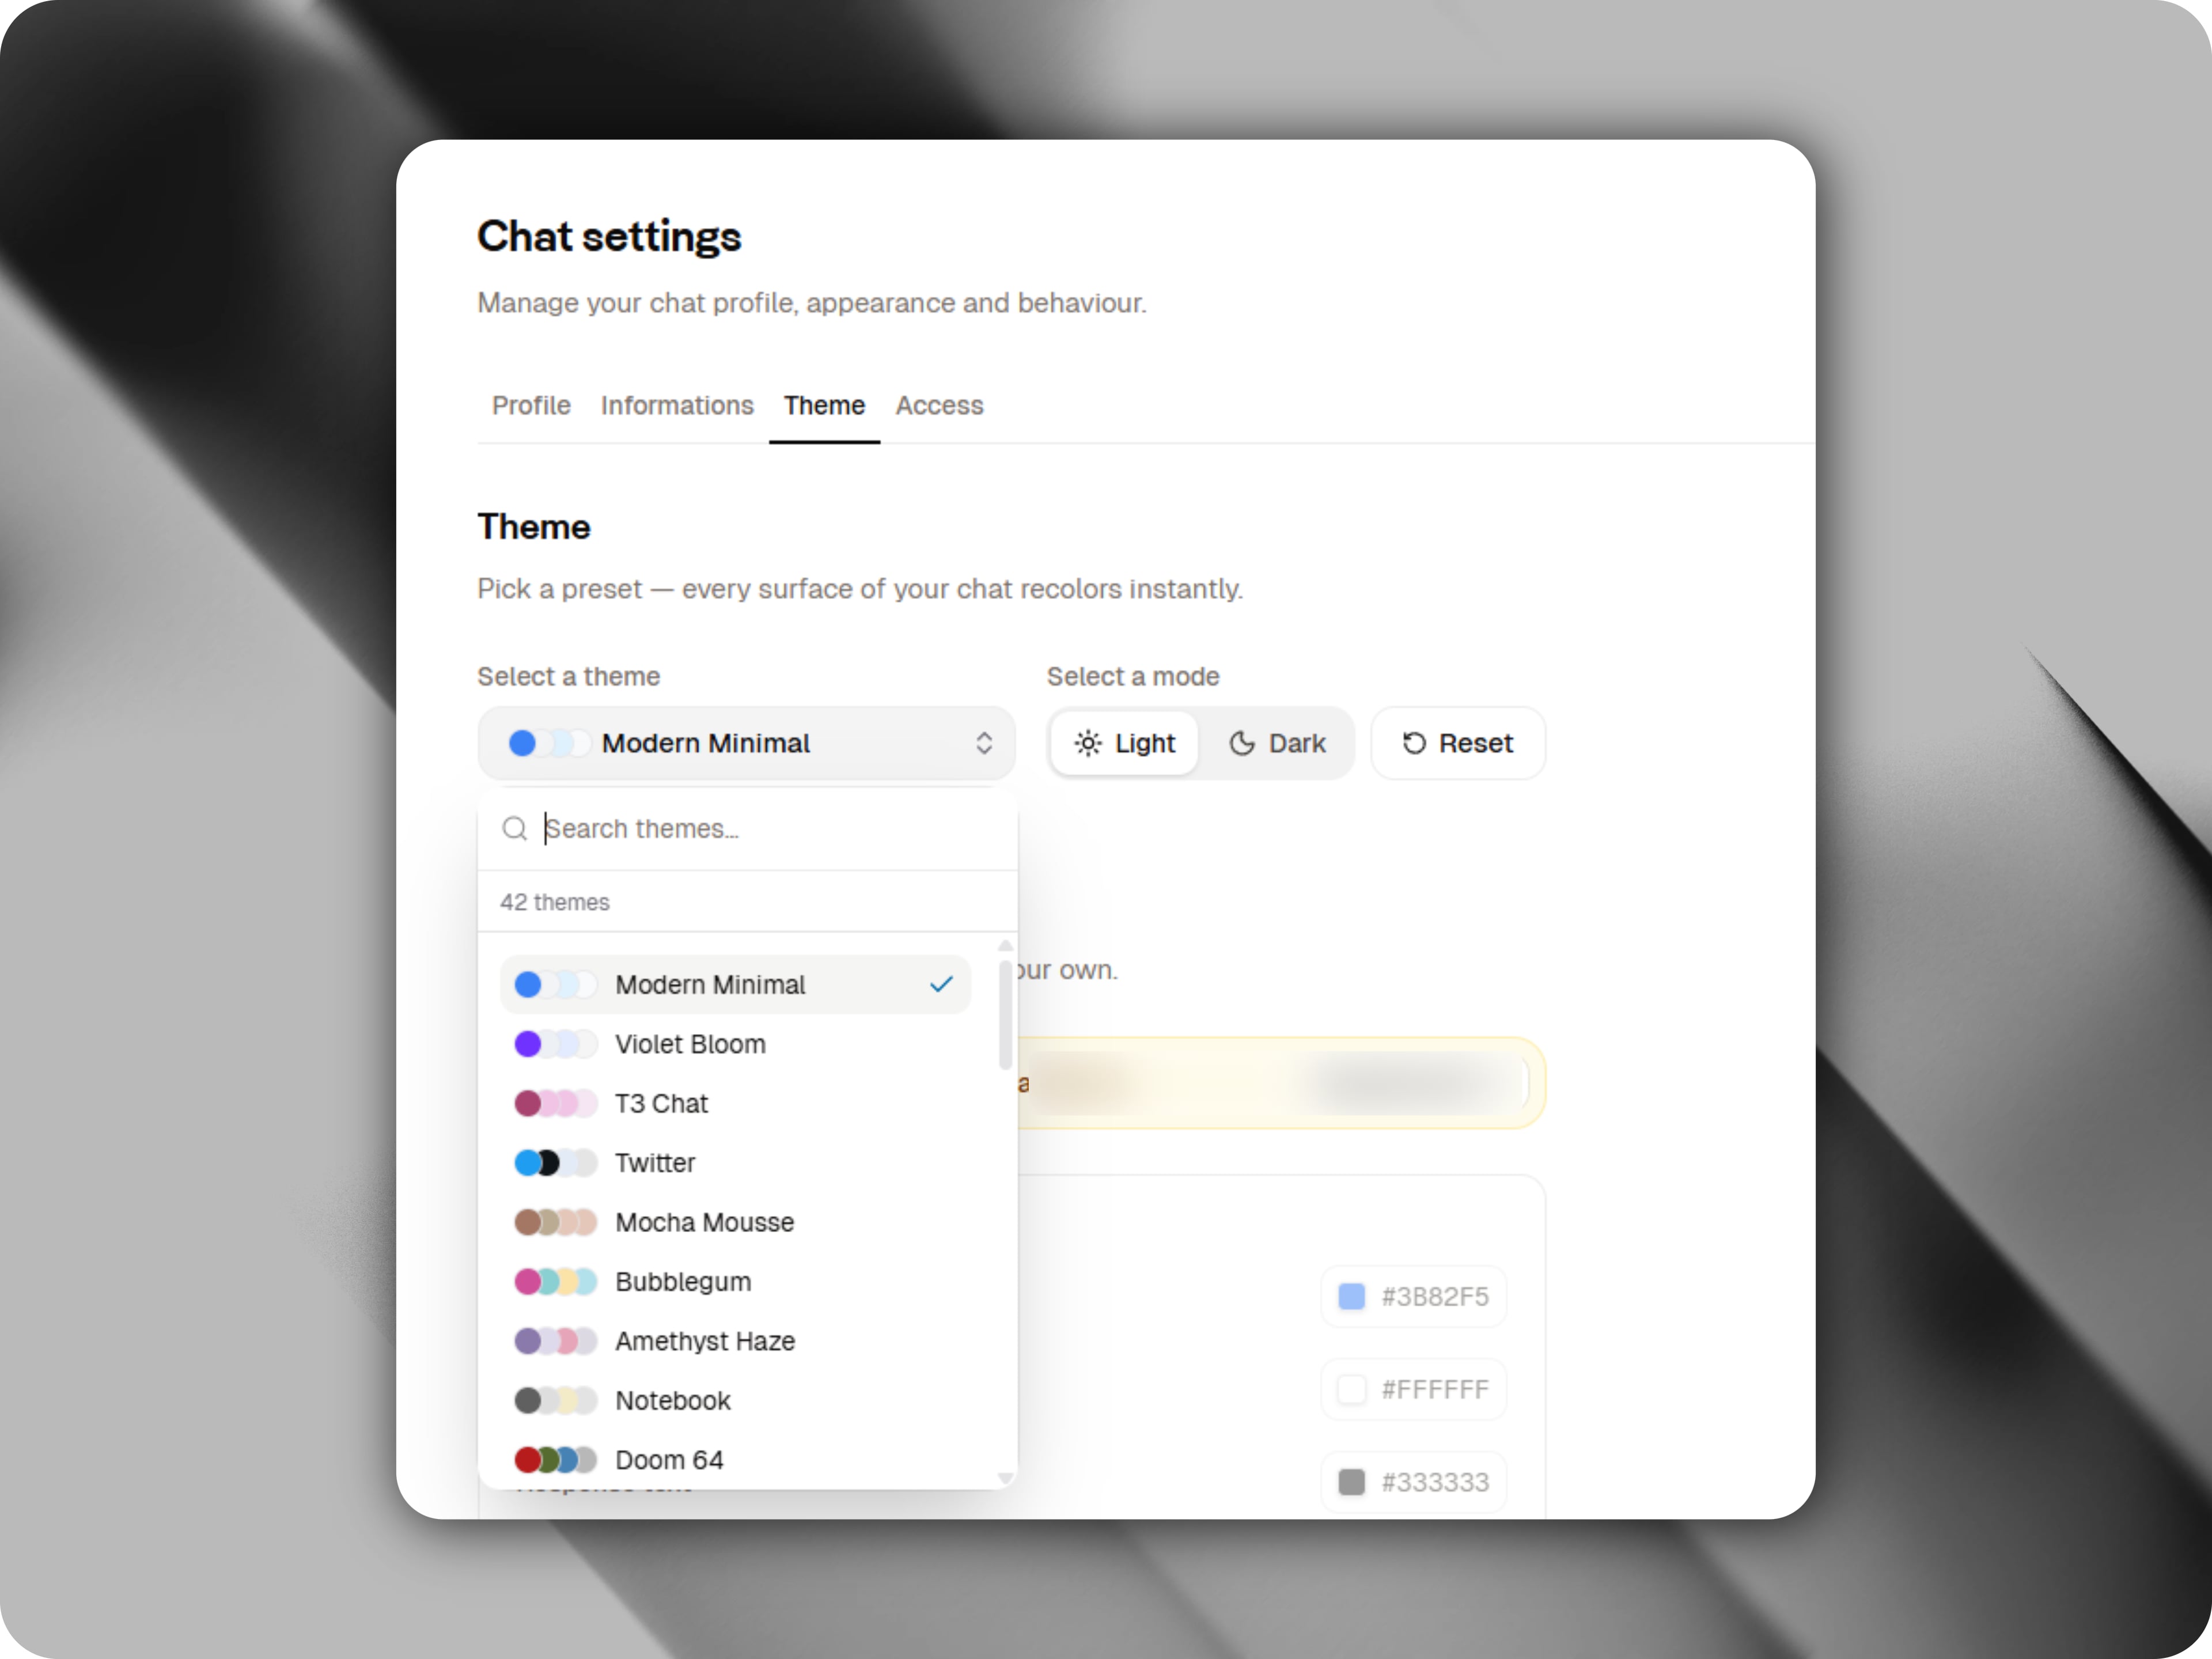
Task: Click the Bubblegum color dots preview
Action: click(556, 1282)
